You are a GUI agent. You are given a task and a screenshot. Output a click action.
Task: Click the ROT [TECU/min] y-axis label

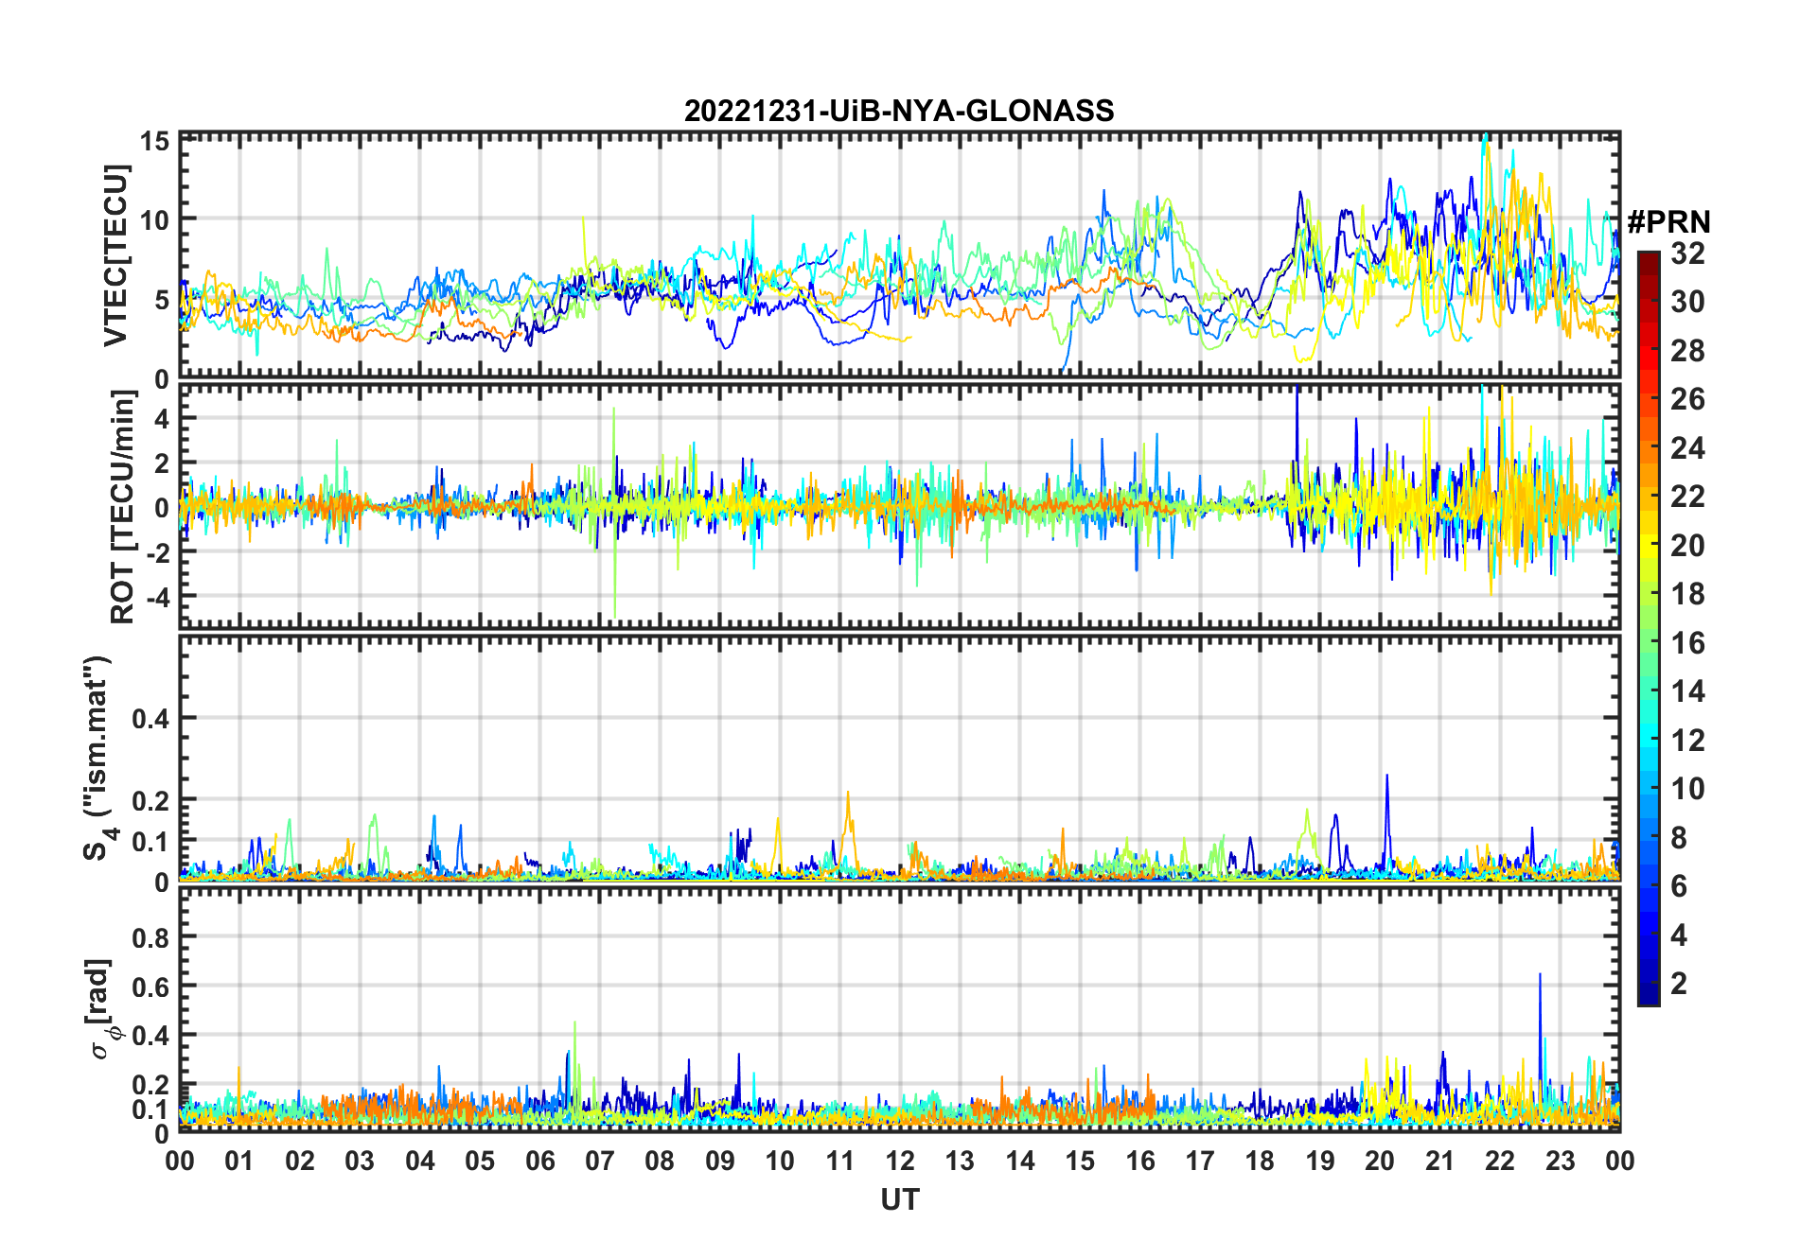coord(122,507)
